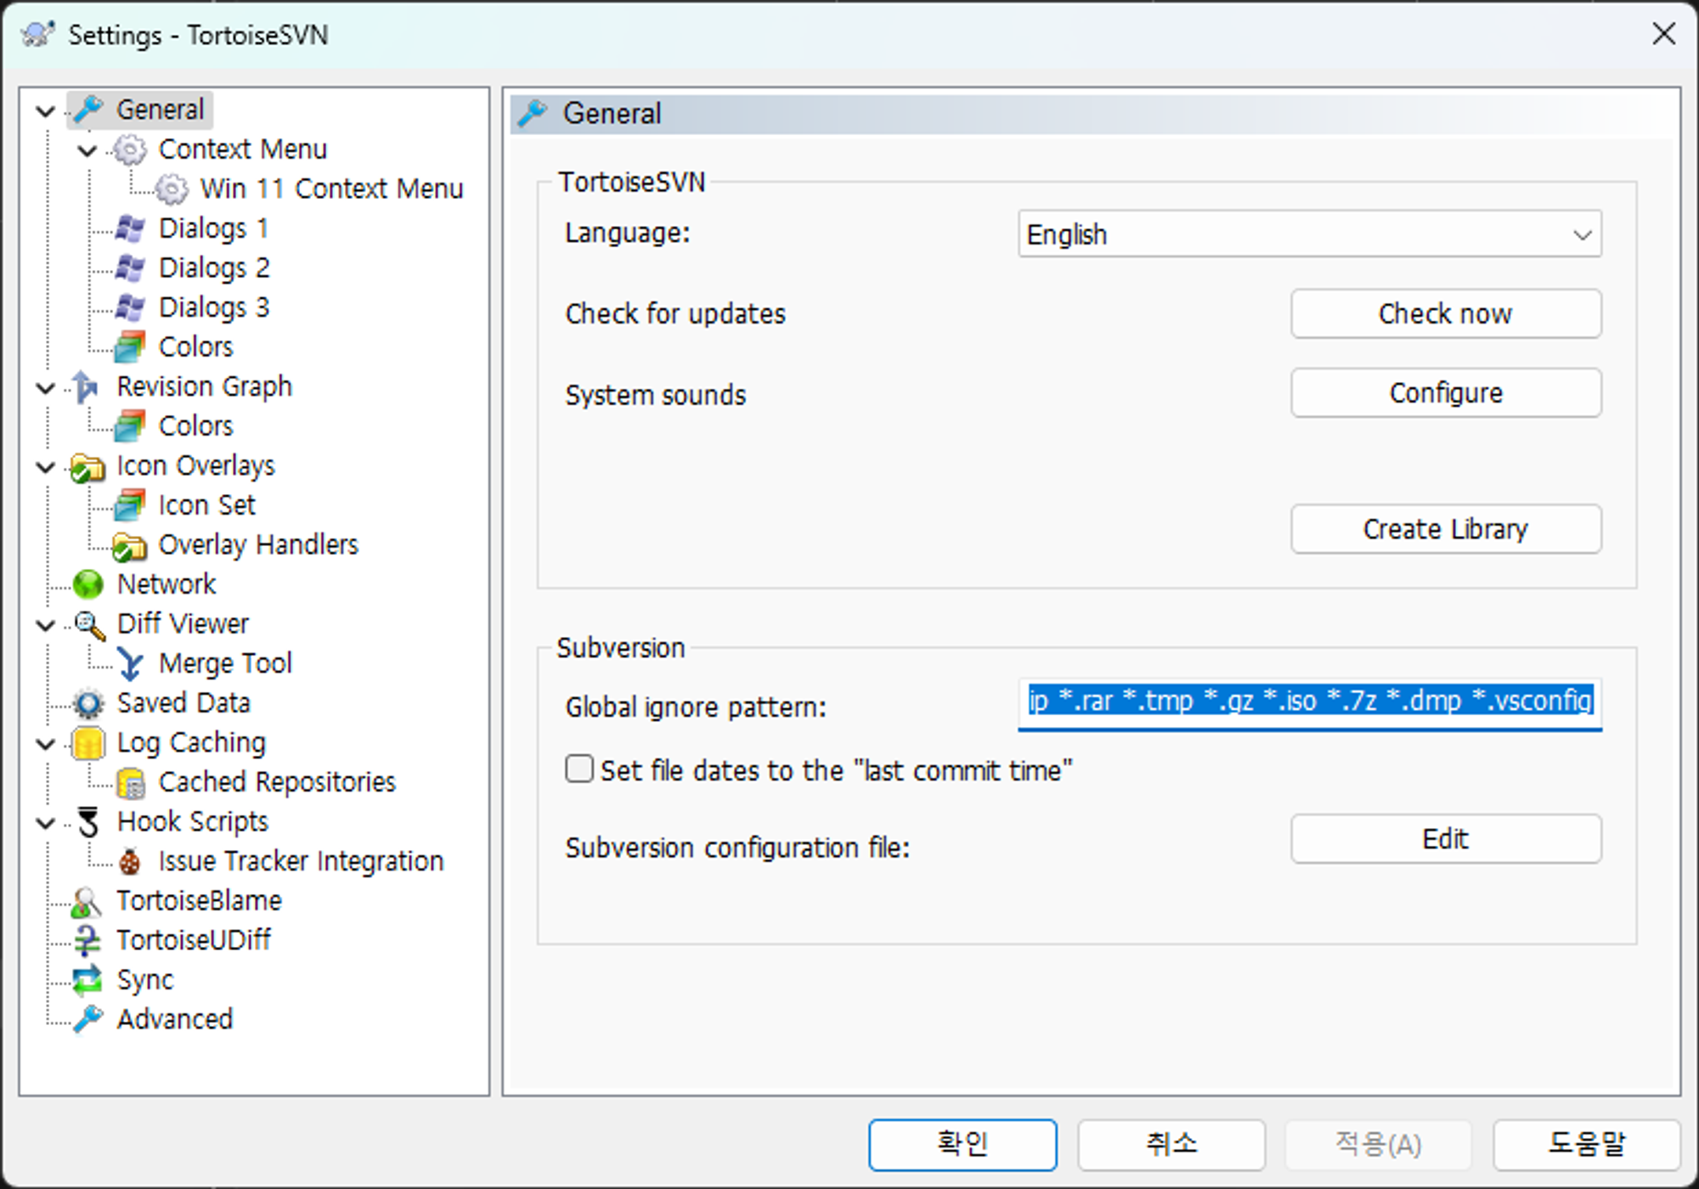The height and width of the screenshot is (1189, 1699).
Task: Click the Saved Data gear icon
Action: tap(87, 703)
